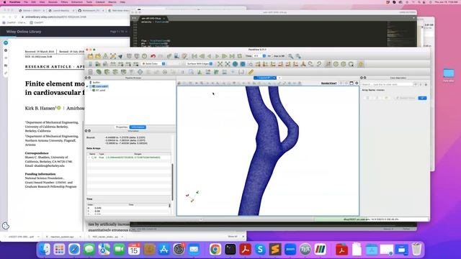Click the Reset Camera icon
Image resolution: width=461 pixels, height=259 pixels.
pos(220,64)
